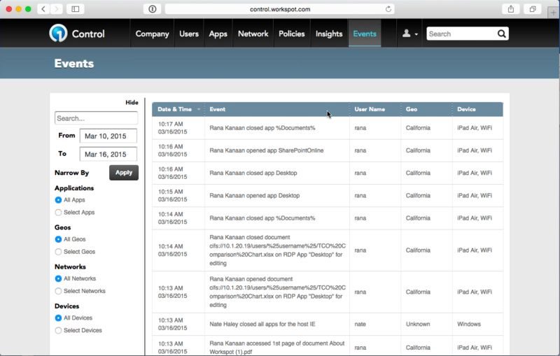
Task: Open the Network menu
Action: 253,34
